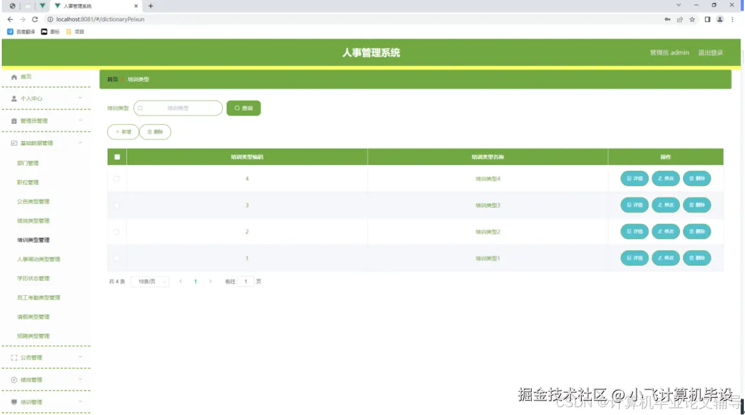745x415 pixels.
Task: Open a new browser tab with the plus
Action: (x=151, y=6)
